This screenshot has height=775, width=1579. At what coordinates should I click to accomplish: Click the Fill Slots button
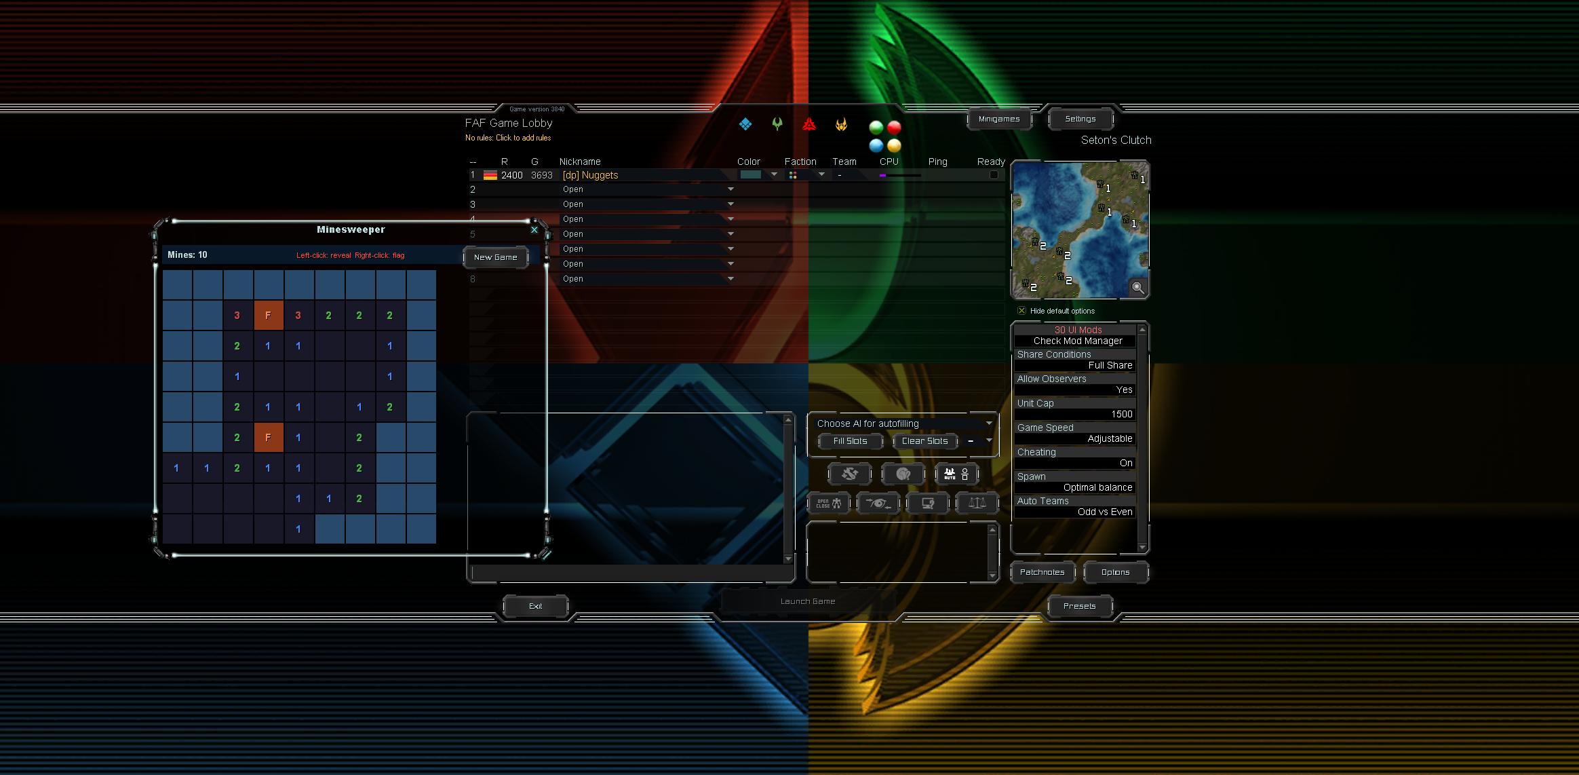pyautogui.click(x=850, y=441)
